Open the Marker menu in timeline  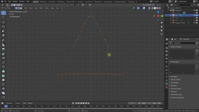pyautogui.click(x=30, y=103)
